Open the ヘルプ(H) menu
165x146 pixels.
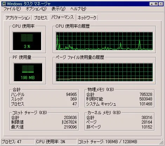(78, 9)
